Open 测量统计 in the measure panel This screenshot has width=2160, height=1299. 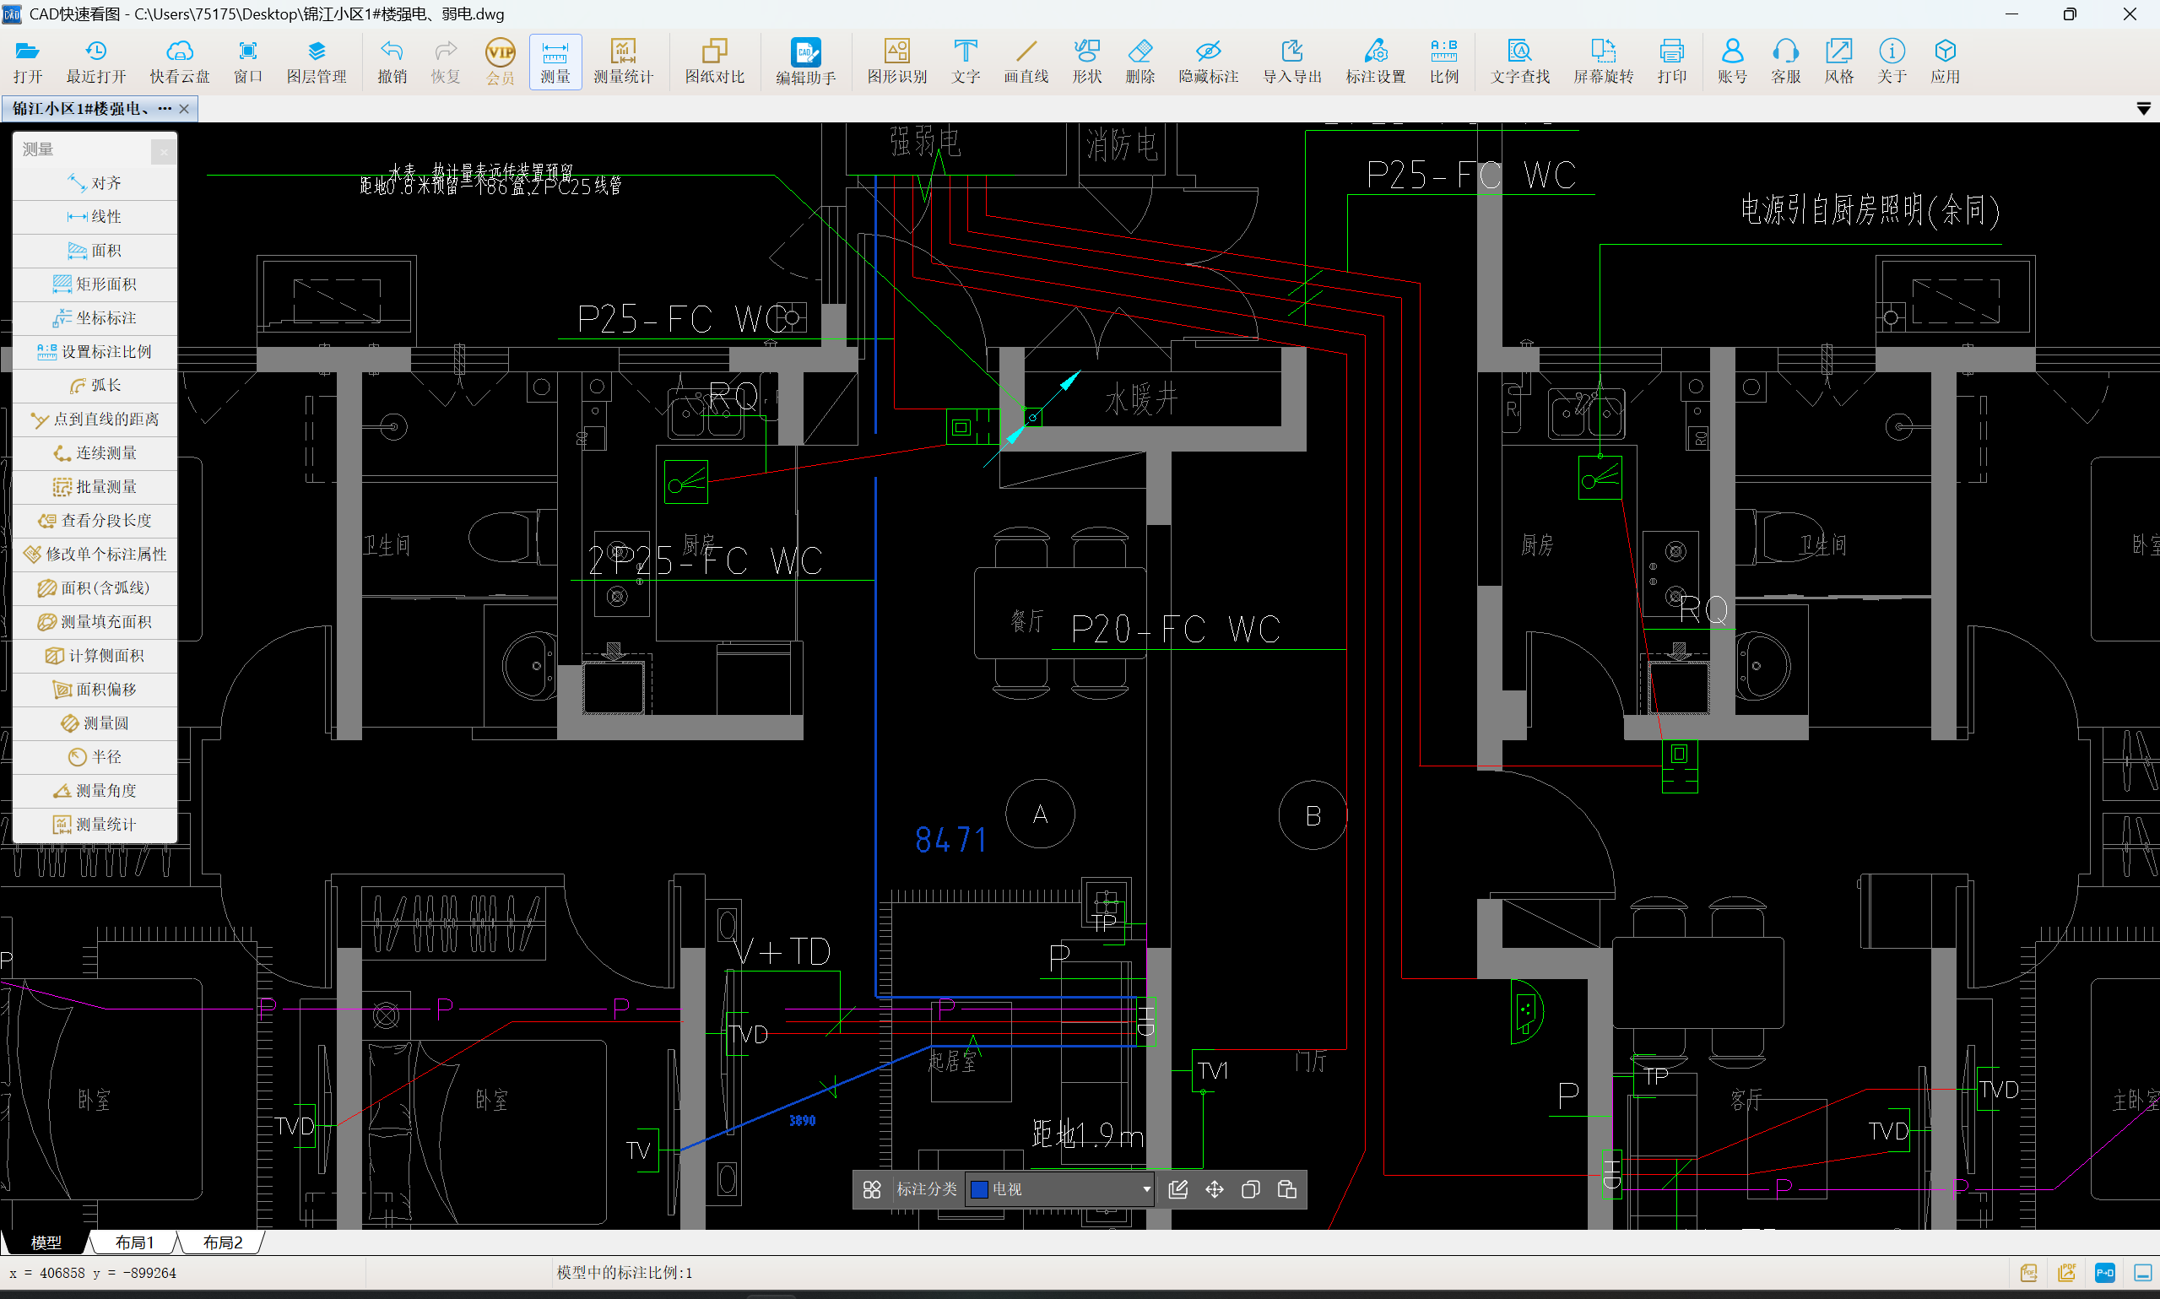coord(95,825)
